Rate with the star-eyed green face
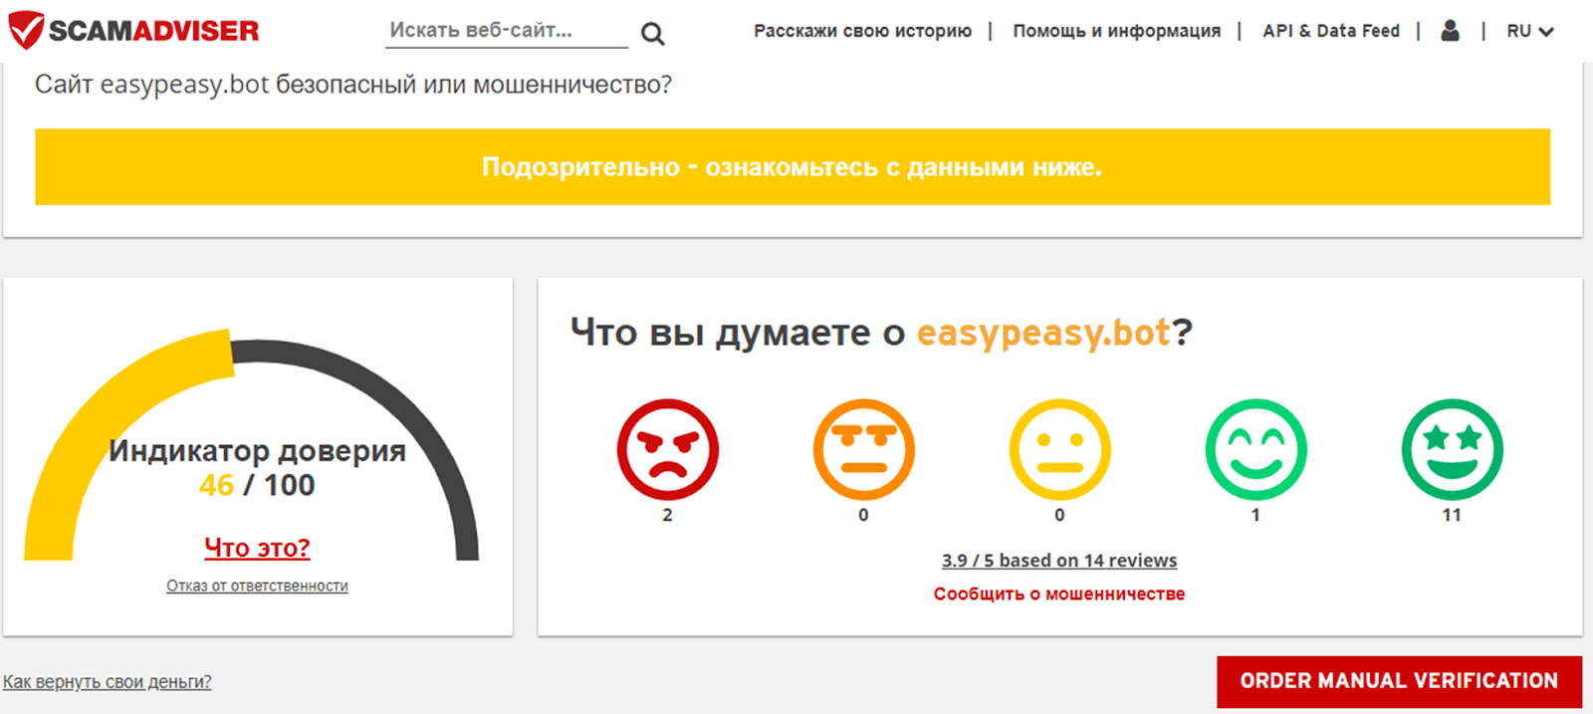Image resolution: width=1593 pixels, height=714 pixels. (x=1452, y=449)
